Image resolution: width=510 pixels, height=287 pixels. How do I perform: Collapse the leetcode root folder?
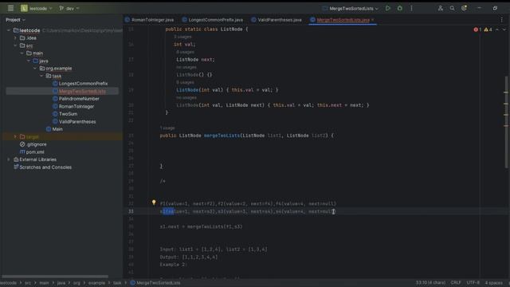[x=9, y=30]
